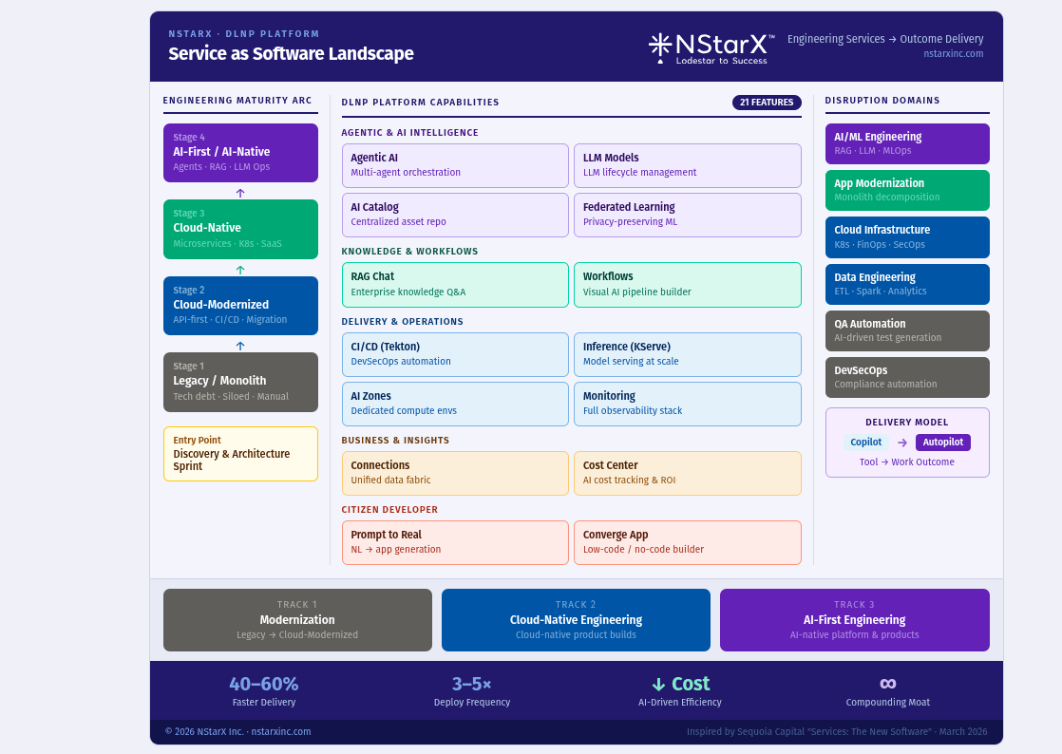
Task: Click the RAG Chat capability card
Action: (x=455, y=284)
